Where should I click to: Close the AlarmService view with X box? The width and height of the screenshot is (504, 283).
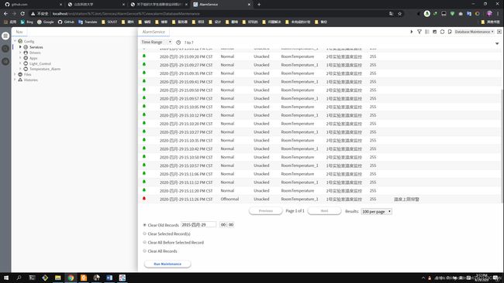pyautogui.click(x=499, y=32)
